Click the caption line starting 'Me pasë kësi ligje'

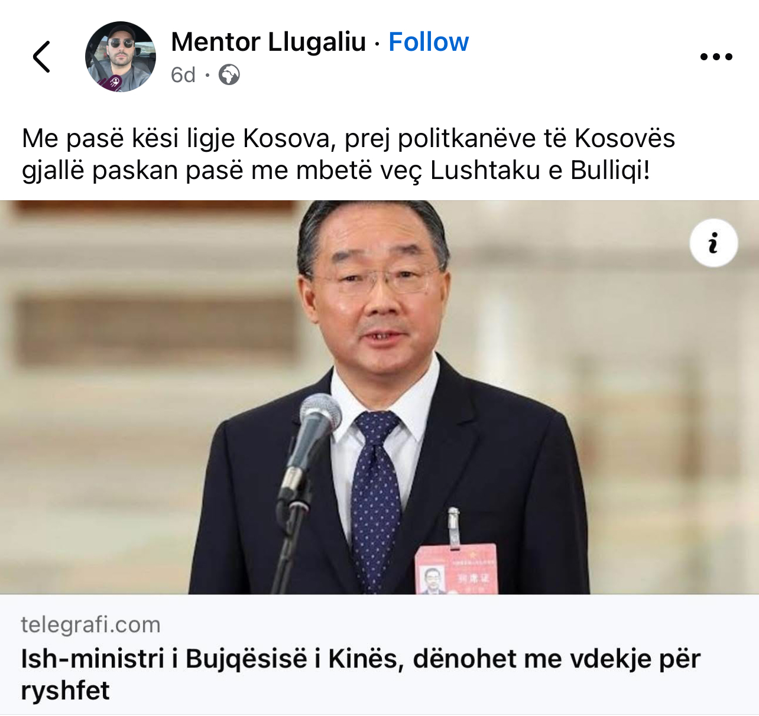click(348, 138)
